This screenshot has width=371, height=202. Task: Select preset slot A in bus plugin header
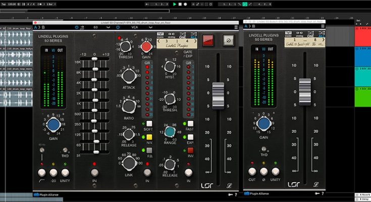[x=246, y=27]
